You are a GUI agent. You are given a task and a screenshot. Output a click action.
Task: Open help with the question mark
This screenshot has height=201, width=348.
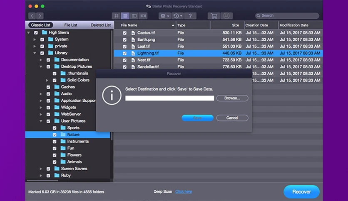tap(190, 16)
